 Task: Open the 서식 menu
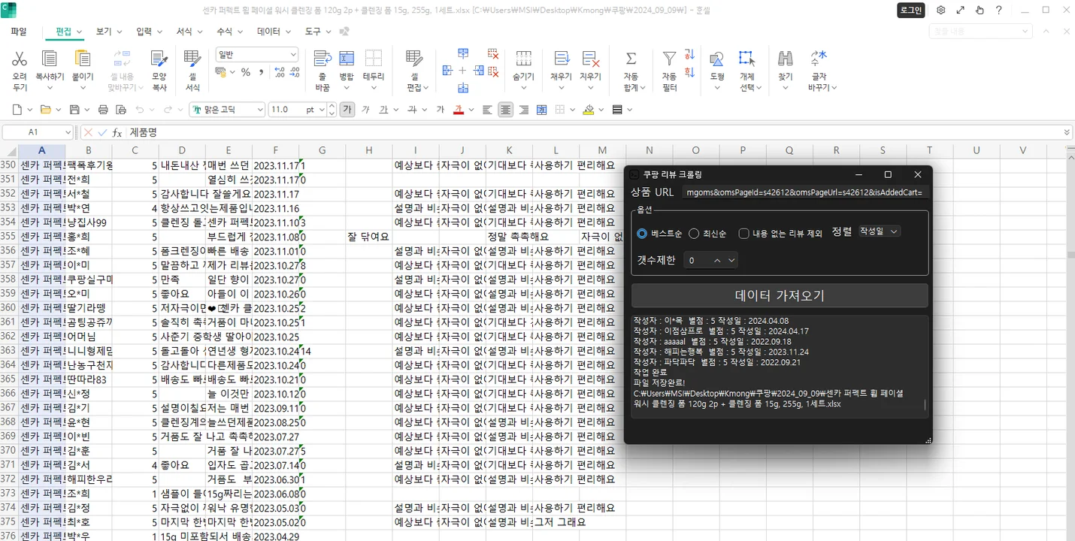[183, 32]
